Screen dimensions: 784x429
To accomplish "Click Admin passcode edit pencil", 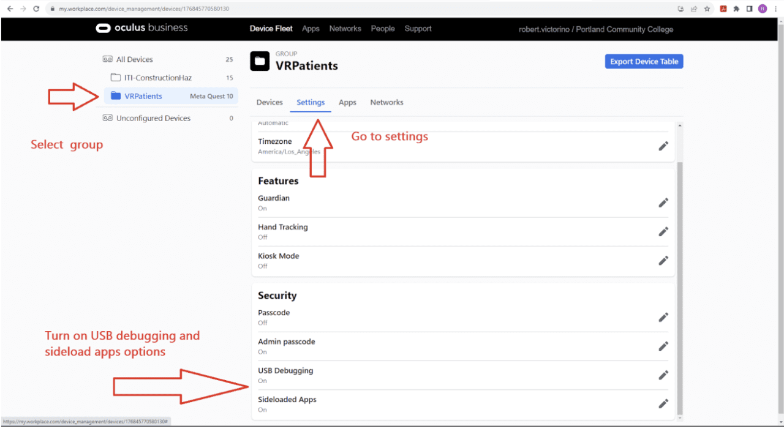I will coord(663,346).
